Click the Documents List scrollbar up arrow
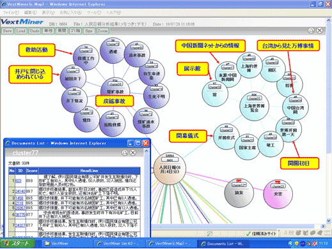Viewport: 332px width, 249px height. click(146, 151)
